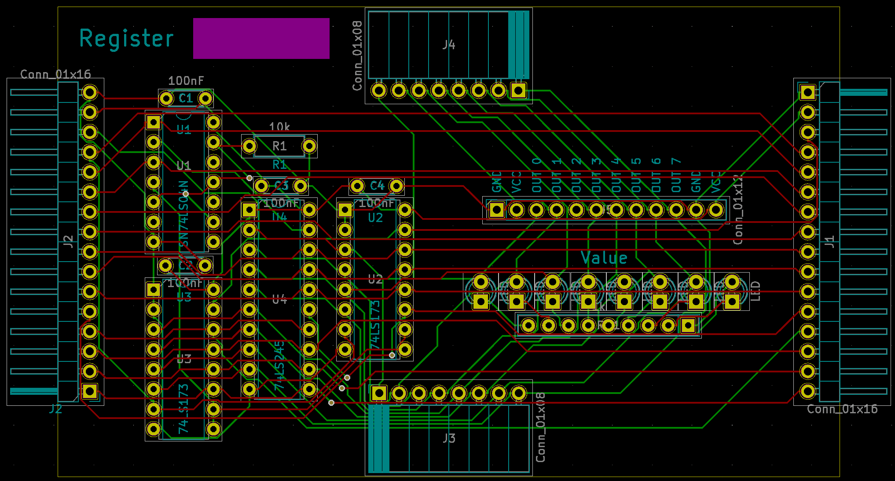Screen dimensions: 895x481
Task: Select the 'Value' silkscreen text above LEDs
Action: click(x=604, y=258)
